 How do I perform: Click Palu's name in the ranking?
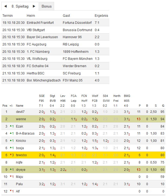(19, 184)
